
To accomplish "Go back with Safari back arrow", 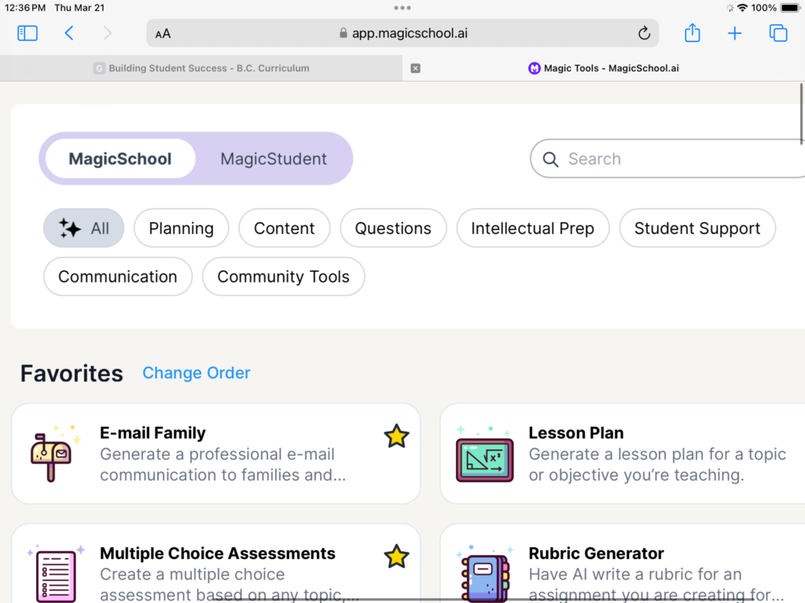I will [69, 33].
